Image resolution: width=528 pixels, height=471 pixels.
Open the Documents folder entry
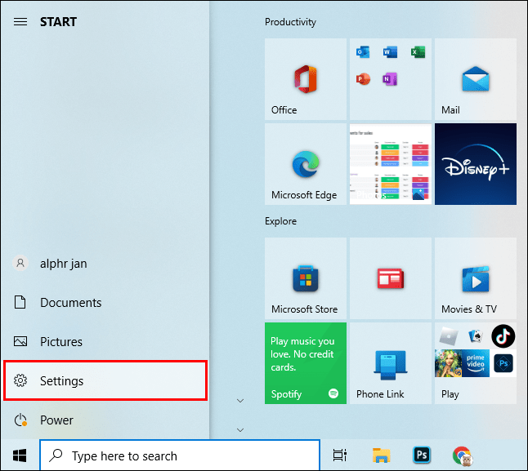(x=105, y=303)
